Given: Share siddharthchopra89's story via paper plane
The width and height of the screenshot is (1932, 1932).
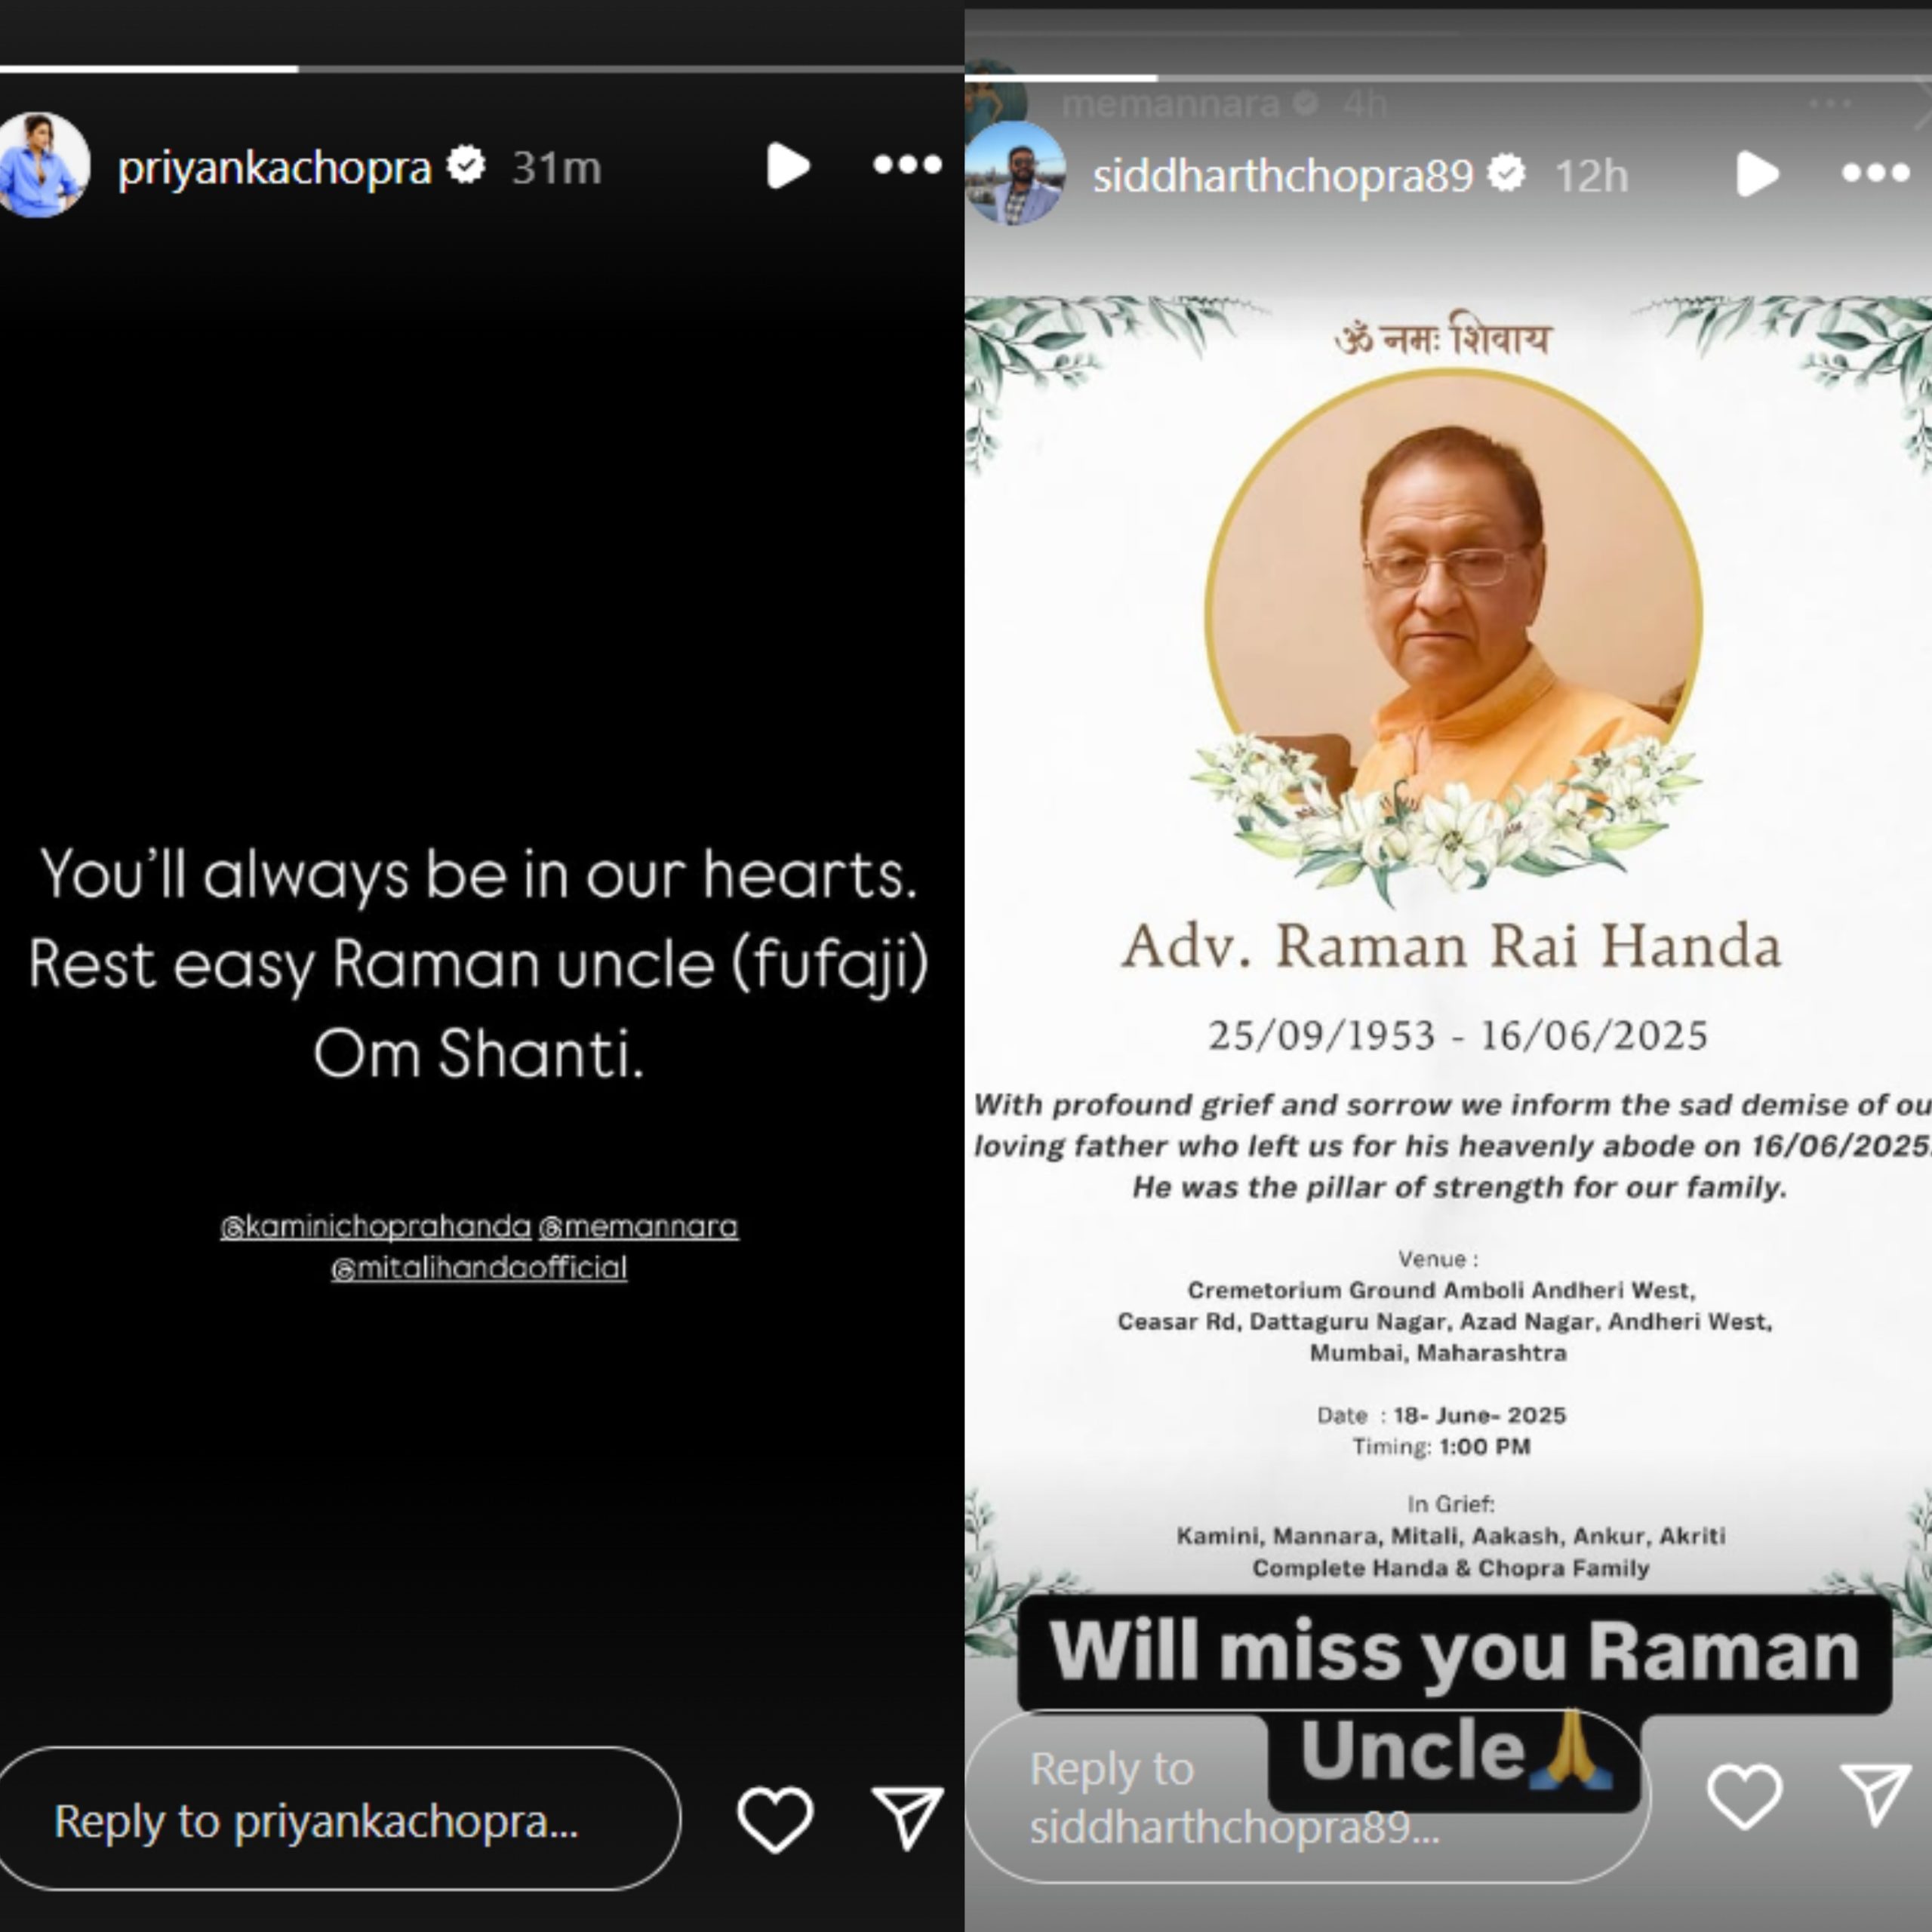Looking at the screenshot, I should click(x=1876, y=1795).
